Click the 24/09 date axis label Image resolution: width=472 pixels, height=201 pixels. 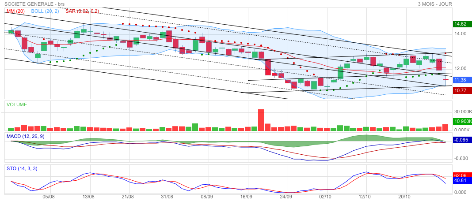(x=286, y=197)
